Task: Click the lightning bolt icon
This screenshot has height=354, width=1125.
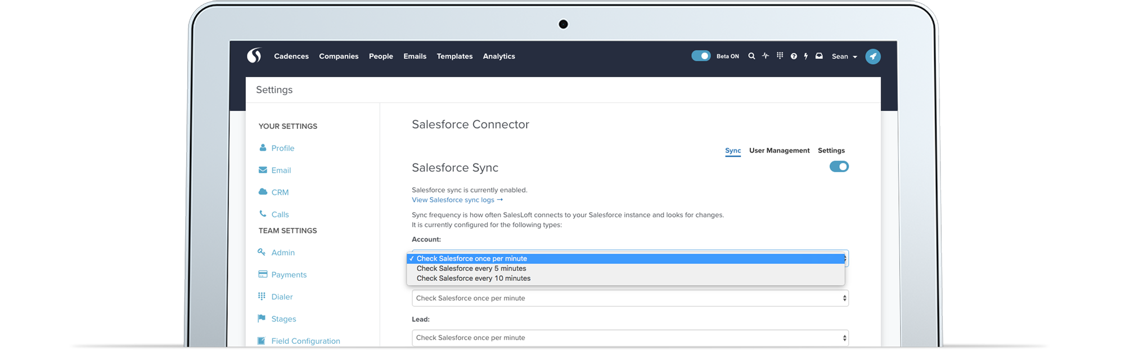Action: point(805,56)
